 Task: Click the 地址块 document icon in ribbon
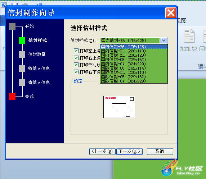tap(189, 36)
